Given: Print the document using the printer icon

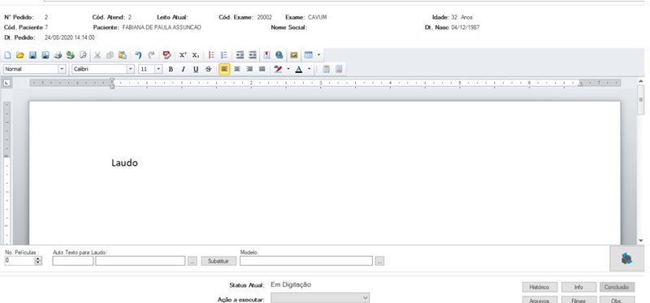Looking at the screenshot, I should coord(58,54).
